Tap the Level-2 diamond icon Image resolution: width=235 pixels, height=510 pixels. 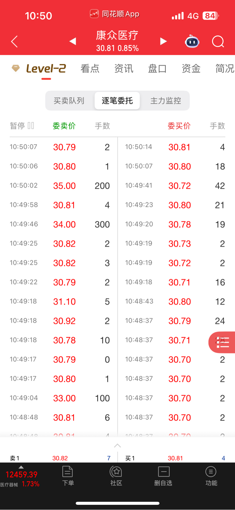16,68
